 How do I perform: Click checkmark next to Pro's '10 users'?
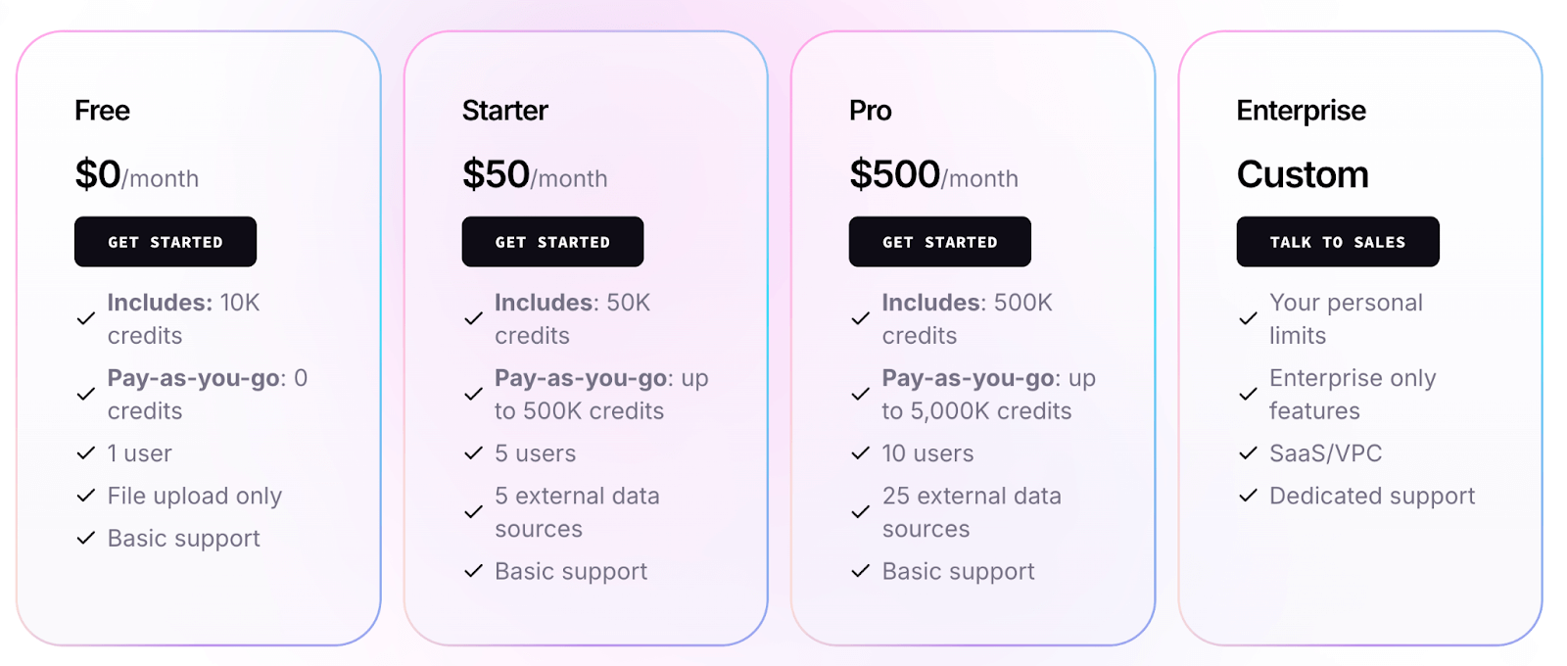(860, 453)
